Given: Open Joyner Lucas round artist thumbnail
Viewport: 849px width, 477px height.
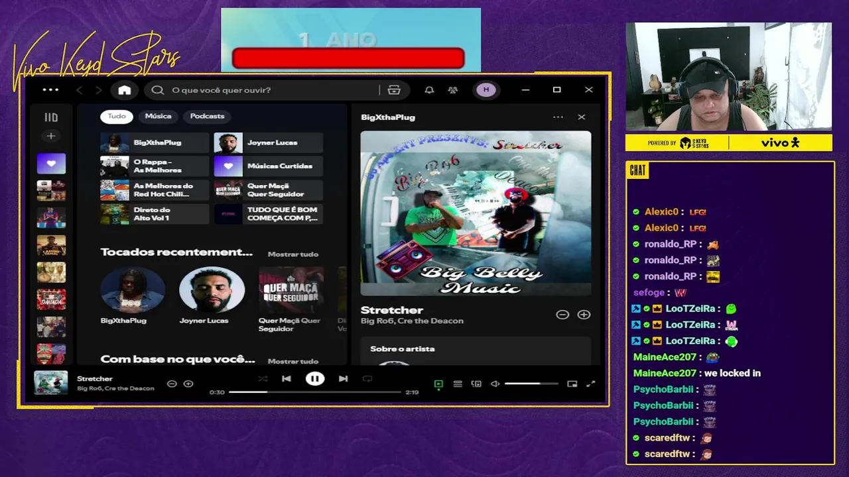Looking at the screenshot, I should (212, 290).
